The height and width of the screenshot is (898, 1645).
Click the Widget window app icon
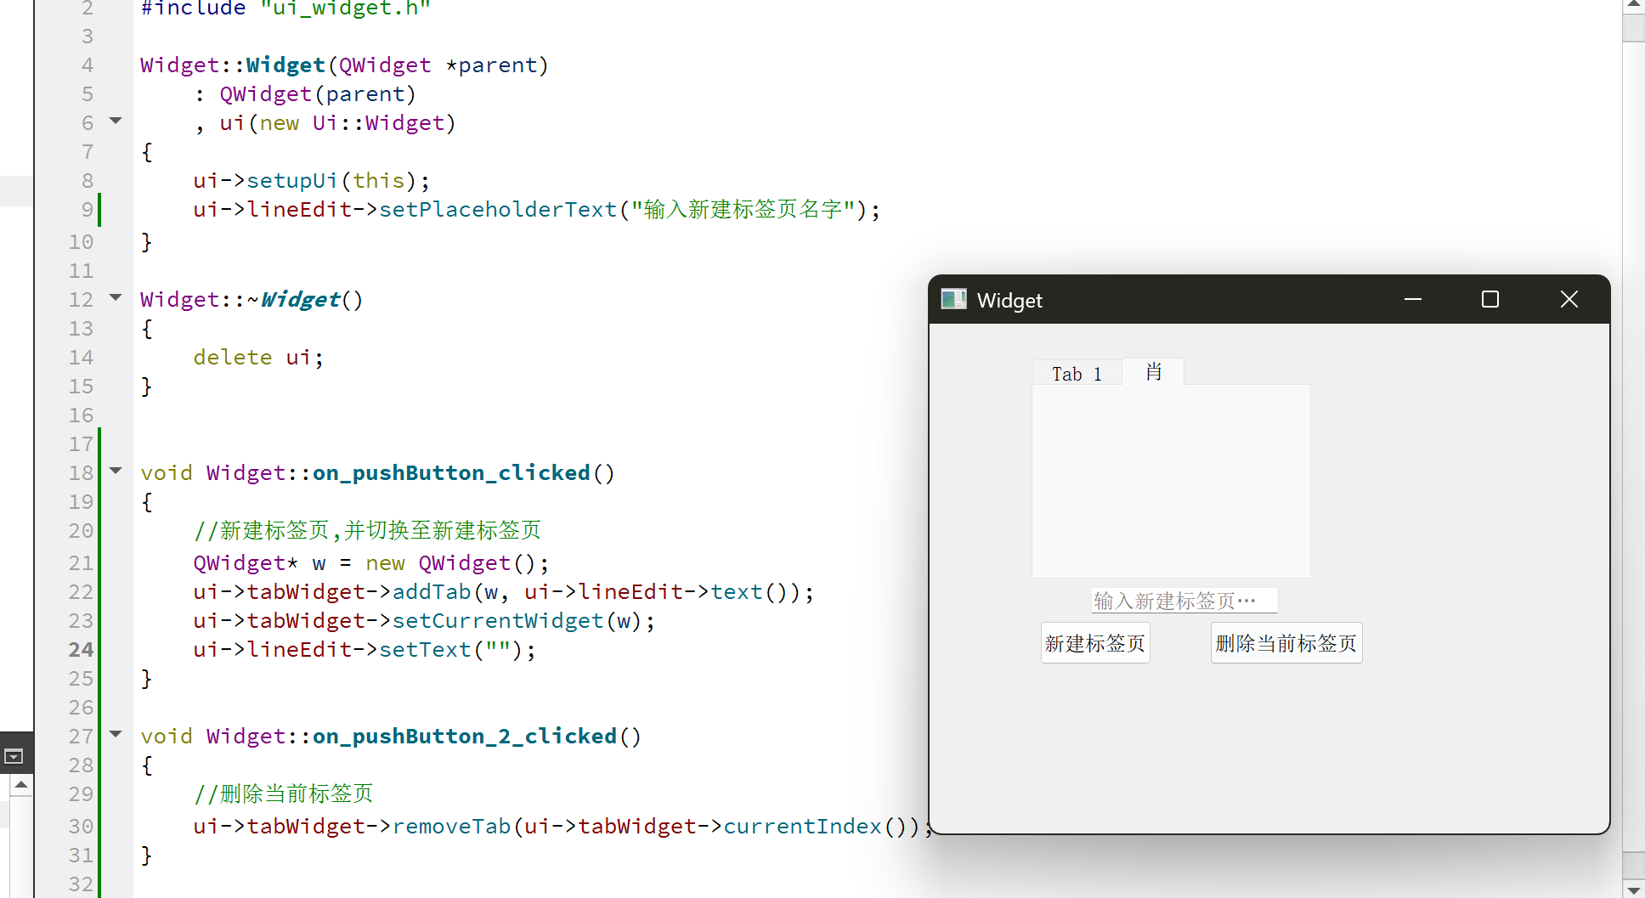953,299
